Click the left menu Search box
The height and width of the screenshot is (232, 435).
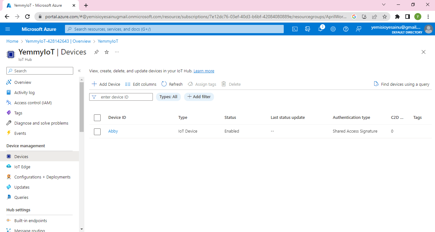(40, 71)
